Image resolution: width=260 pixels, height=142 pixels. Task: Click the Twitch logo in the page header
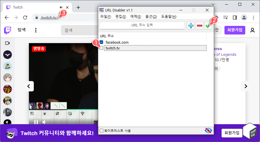8,30
